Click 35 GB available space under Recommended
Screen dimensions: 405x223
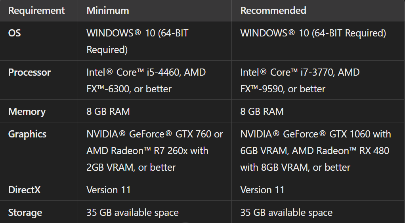286,213
